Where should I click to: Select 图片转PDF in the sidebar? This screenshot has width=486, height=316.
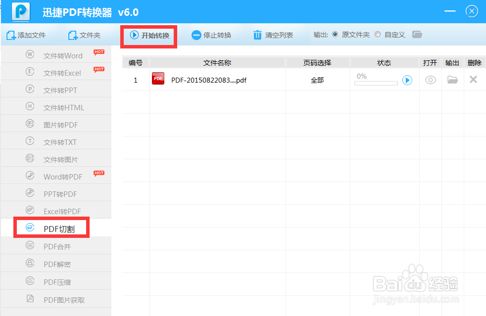pyautogui.click(x=56, y=124)
